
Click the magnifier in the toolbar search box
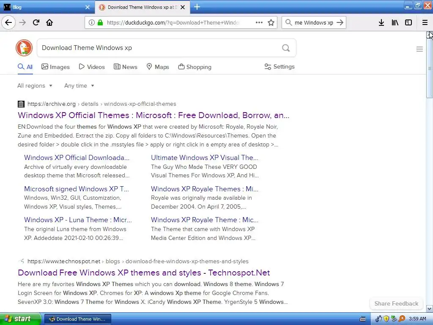point(288,22)
